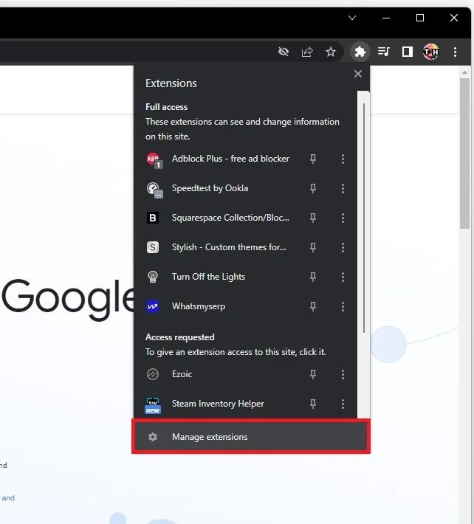Pin Adblock Plus to the toolbar
Image resolution: width=474 pixels, height=524 pixels.
313,159
